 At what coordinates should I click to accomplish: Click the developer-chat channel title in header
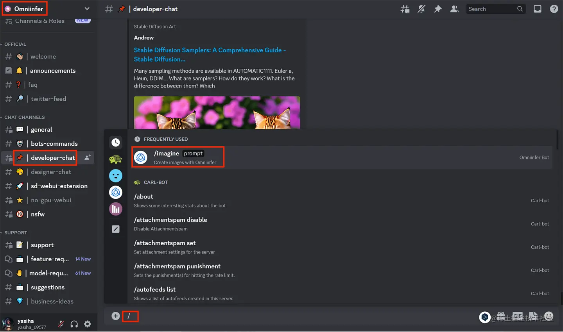[155, 9]
